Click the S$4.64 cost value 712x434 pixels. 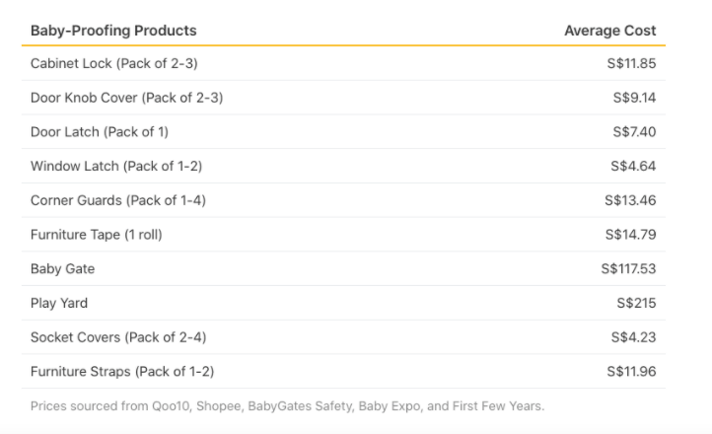point(636,166)
